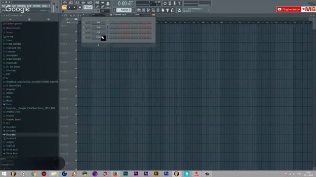Click the speaker icon in browser header
Screen dimensions: 316x177
48,19
